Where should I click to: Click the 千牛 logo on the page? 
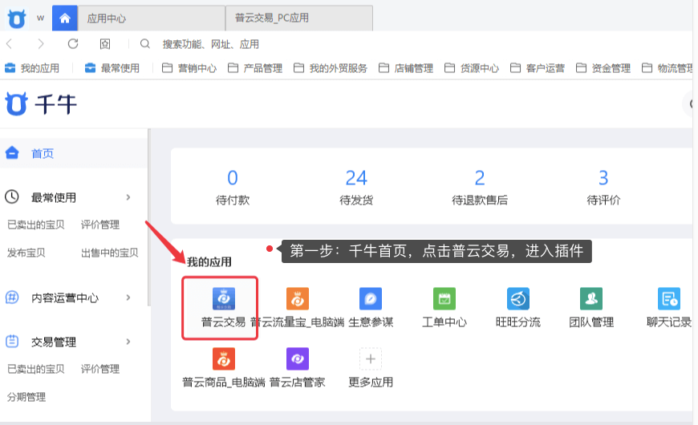point(41,104)
